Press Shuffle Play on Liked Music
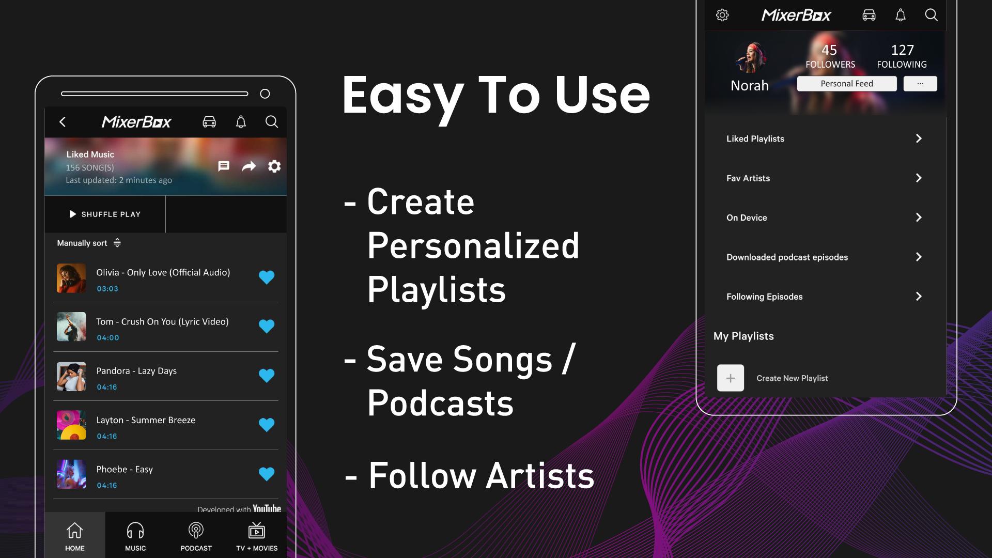The image size is (992, 558). [x=104, y=214]
